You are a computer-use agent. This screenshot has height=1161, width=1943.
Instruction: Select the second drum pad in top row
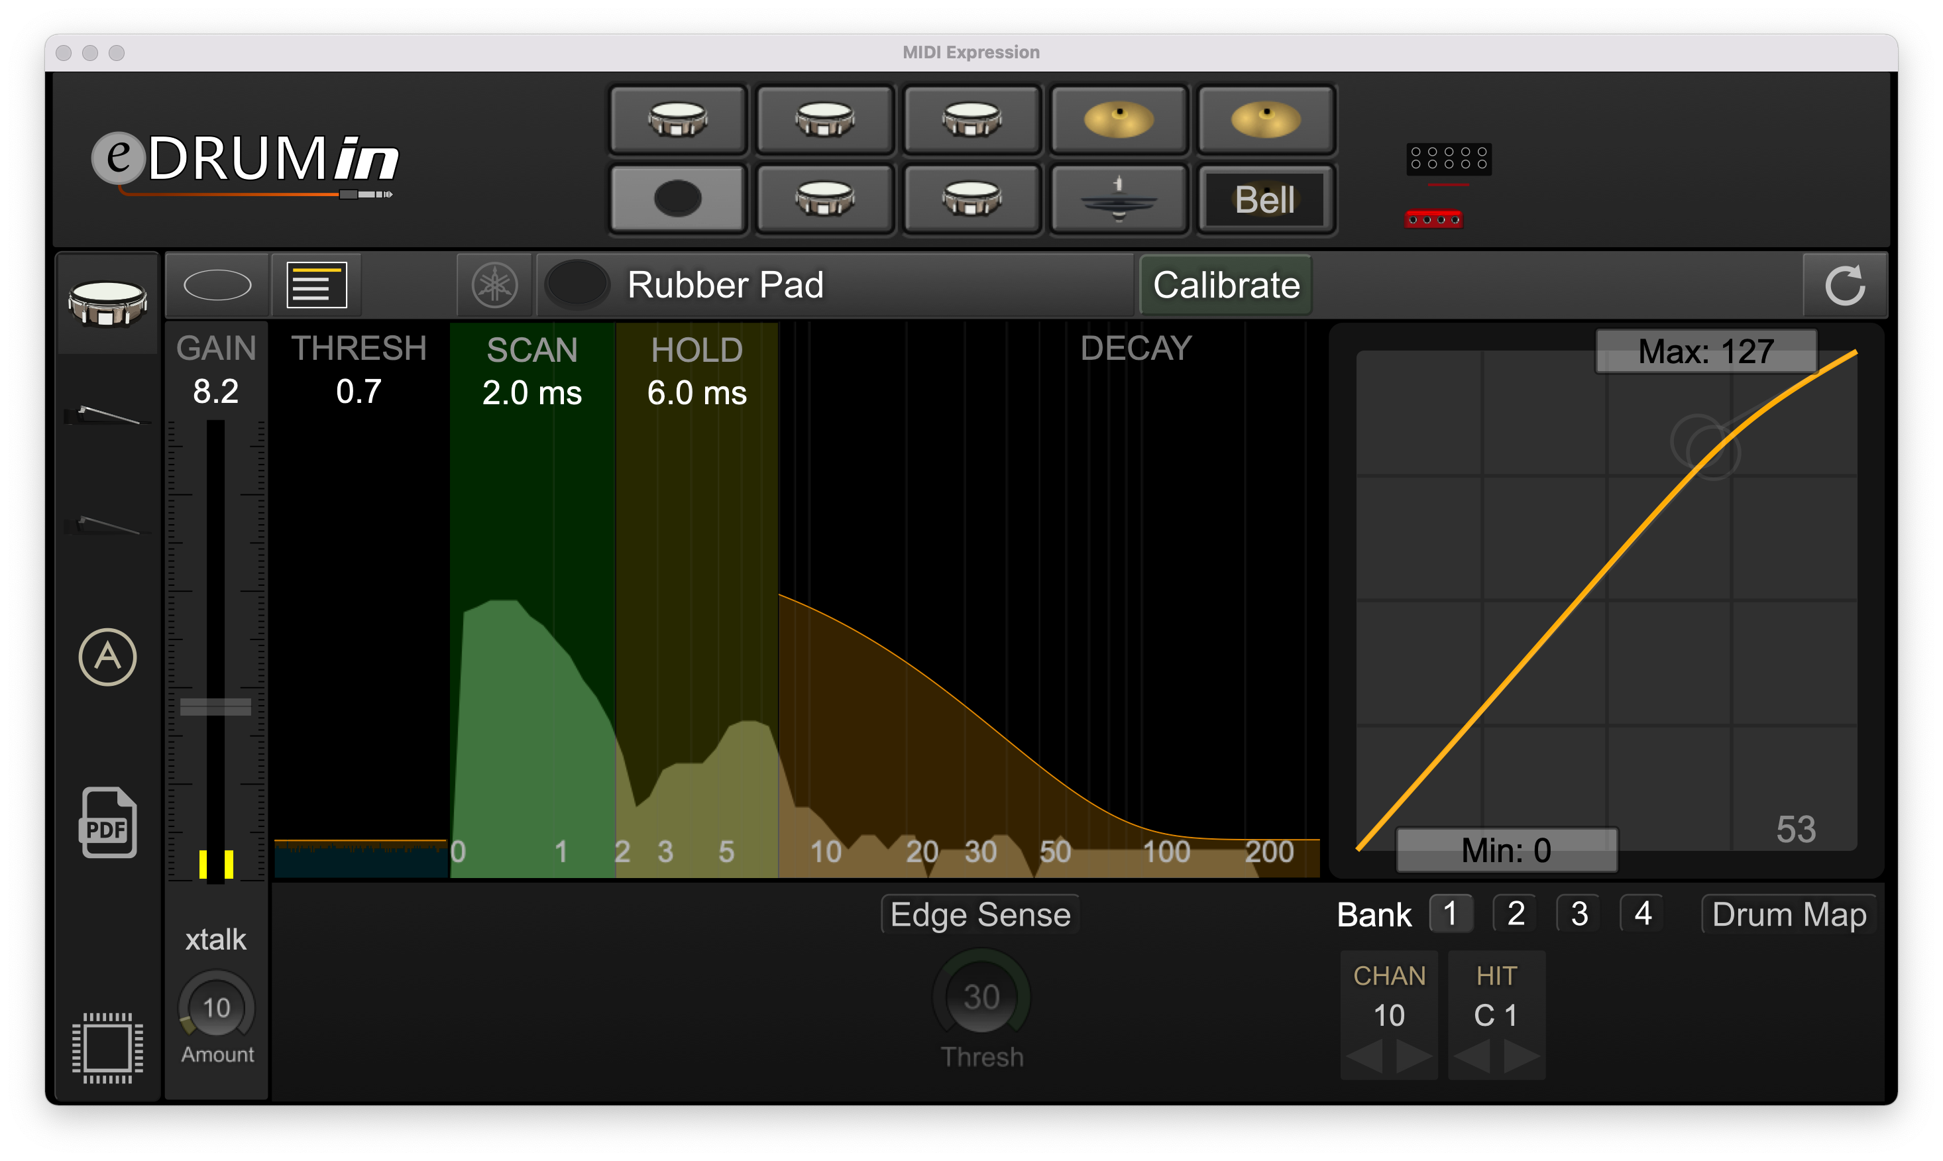tap(824, 120)
